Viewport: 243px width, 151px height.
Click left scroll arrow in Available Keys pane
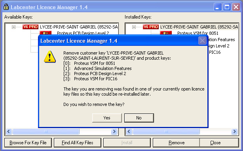pos(9,132)
